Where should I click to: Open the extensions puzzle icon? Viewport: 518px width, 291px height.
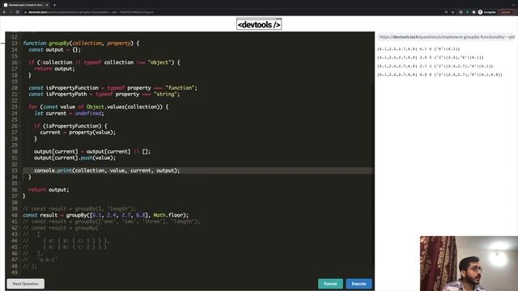pos(473,12)
